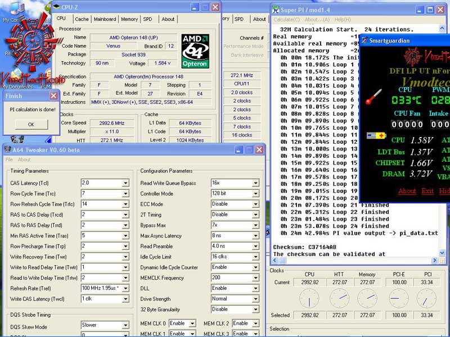The height and width of the screenshot is (337, 450).
Task: Open My Computer desktop icon
Action: coord(17,11)
